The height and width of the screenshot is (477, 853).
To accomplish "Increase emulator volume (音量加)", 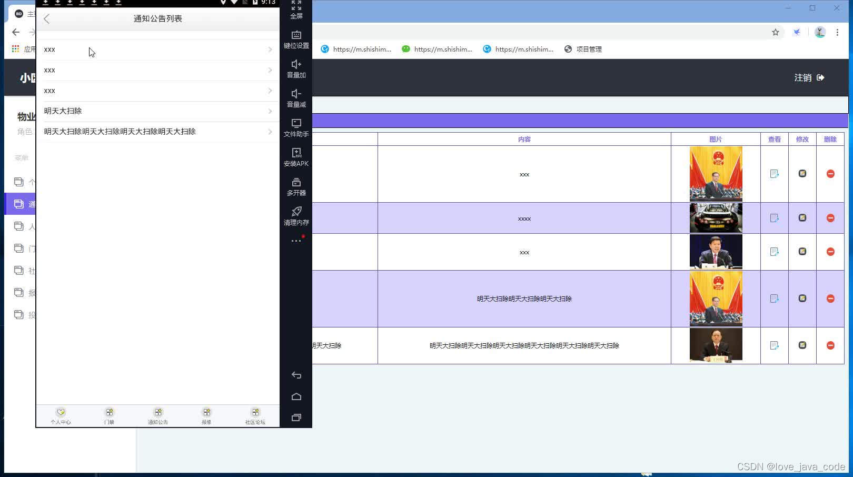I will click(296, 69).
